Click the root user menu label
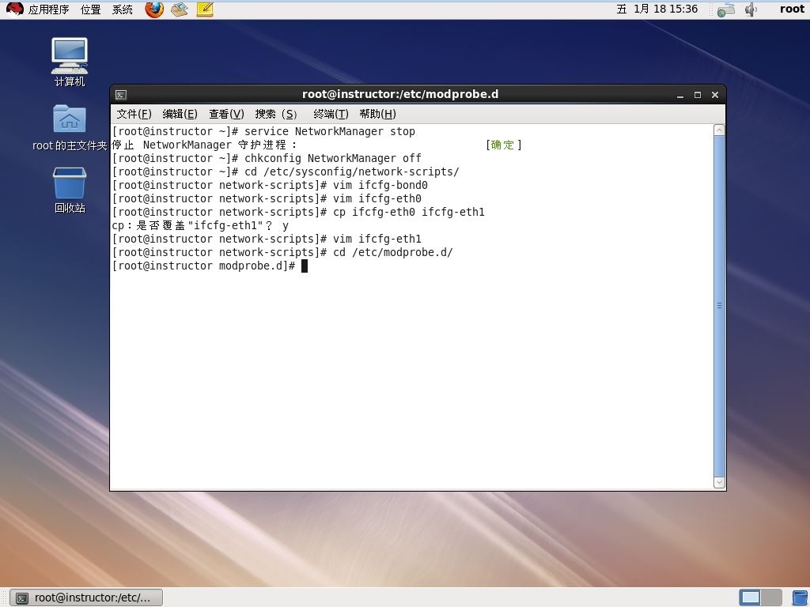This screenshot has width=810, height=607. 792,9
